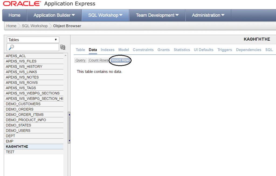Open the Constraints tab
The width and height of the screenshot is (276, 176).
tap(143, 50)
